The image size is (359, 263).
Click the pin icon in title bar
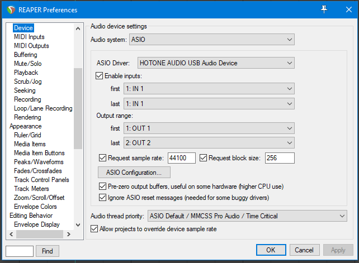pyautogui.click(x=324, y=9)
